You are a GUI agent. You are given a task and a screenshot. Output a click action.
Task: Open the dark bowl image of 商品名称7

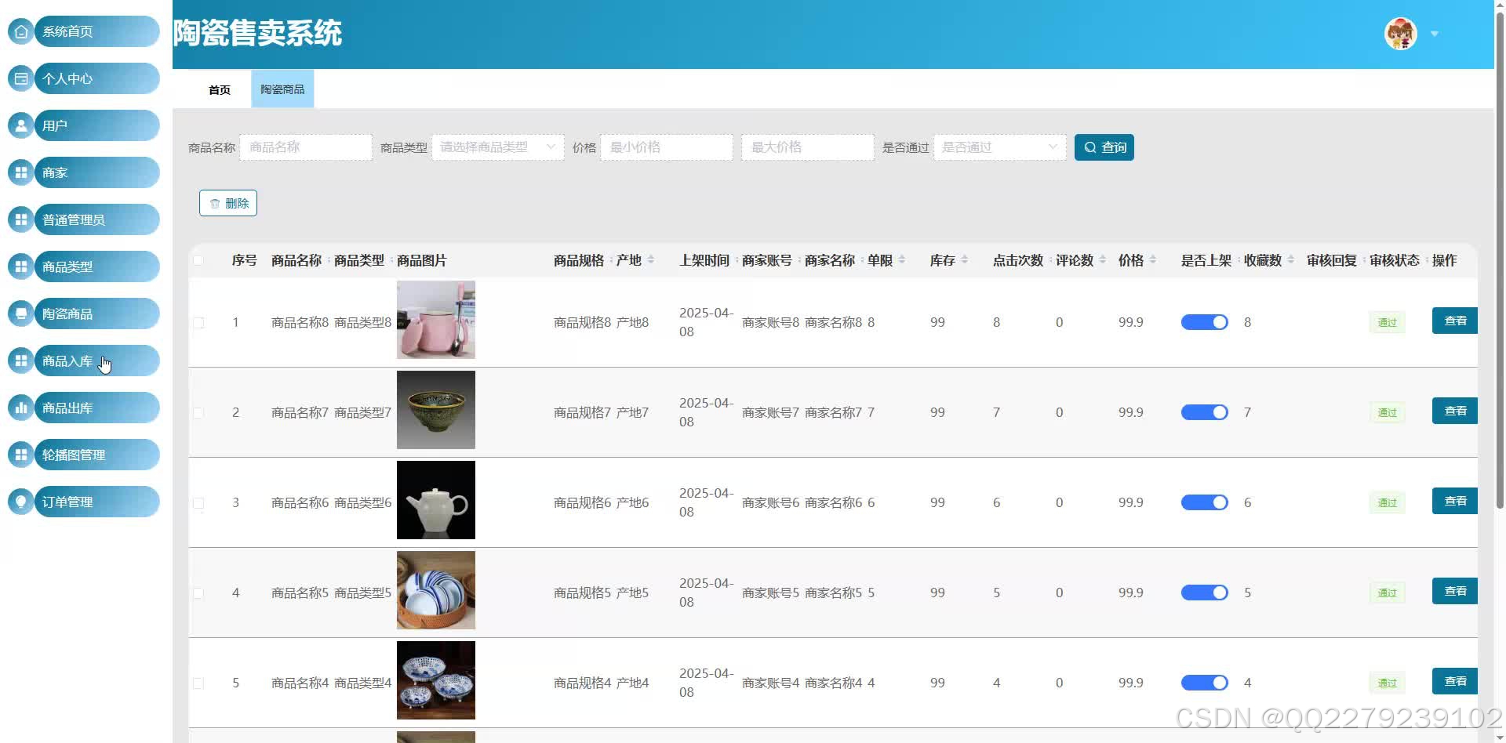pos(436,410)
